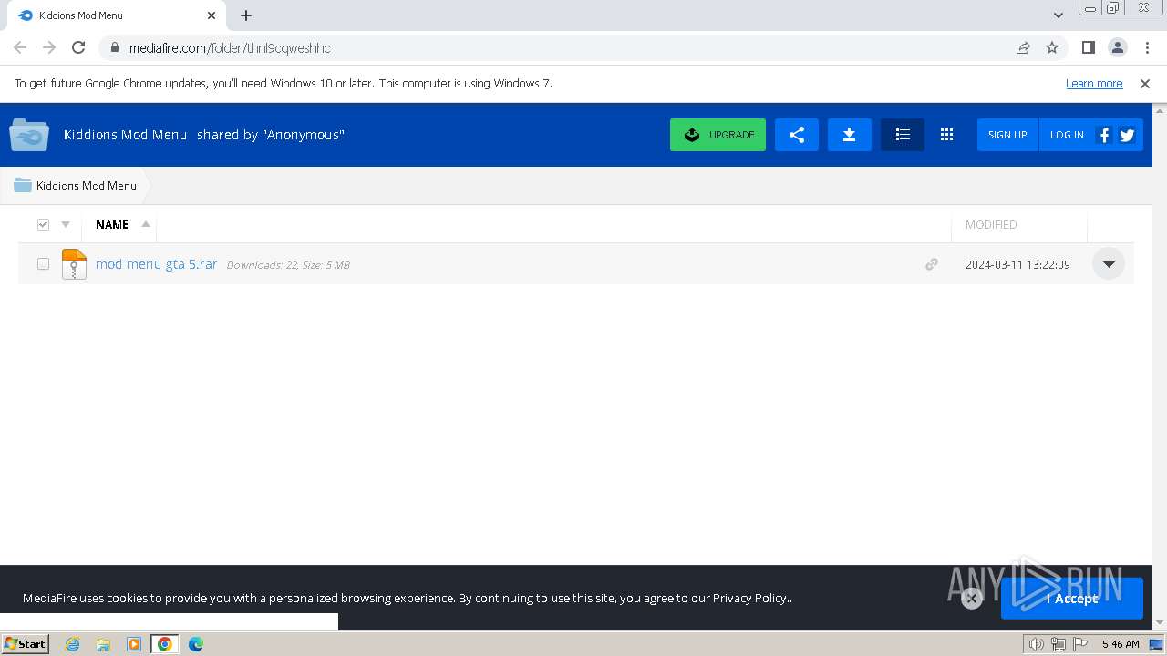Go back to the previous page

[20, 47]
